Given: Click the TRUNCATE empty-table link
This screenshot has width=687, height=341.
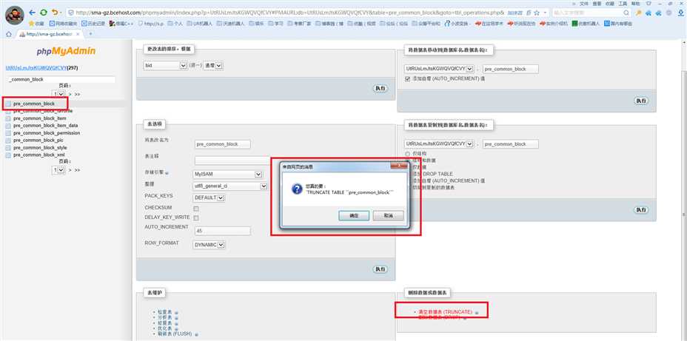Looking at the screenshot, I should tap(445, 311).
